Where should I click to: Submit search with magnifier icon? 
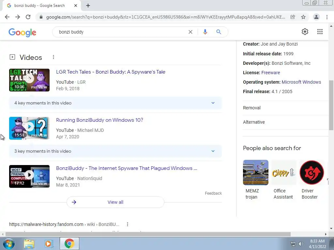pyautogui.click(x=219, y=32)
